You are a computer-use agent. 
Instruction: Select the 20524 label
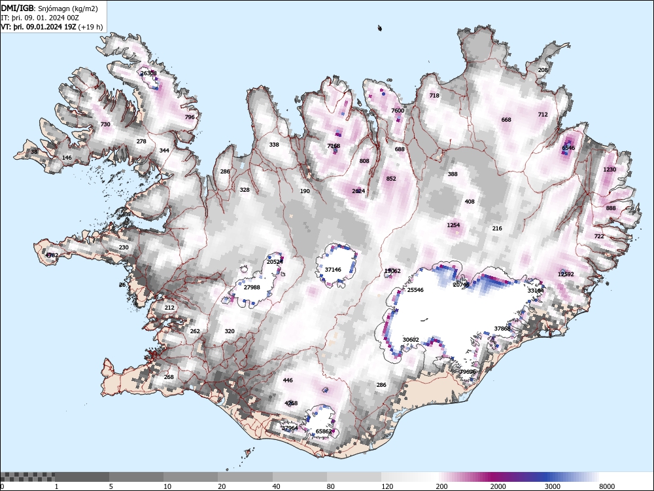[275, 261]
